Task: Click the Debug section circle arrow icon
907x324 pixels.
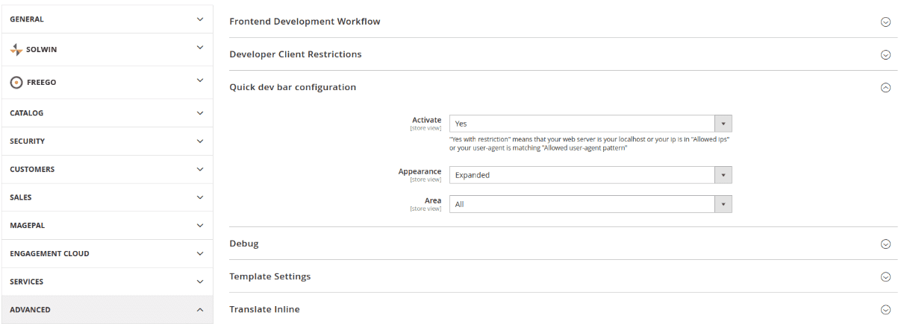Action: [885, 244]
